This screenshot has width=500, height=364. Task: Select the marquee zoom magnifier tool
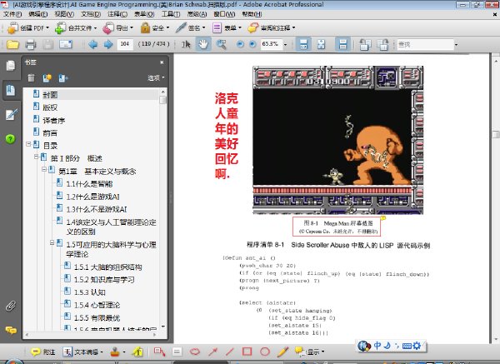(221, 44)
